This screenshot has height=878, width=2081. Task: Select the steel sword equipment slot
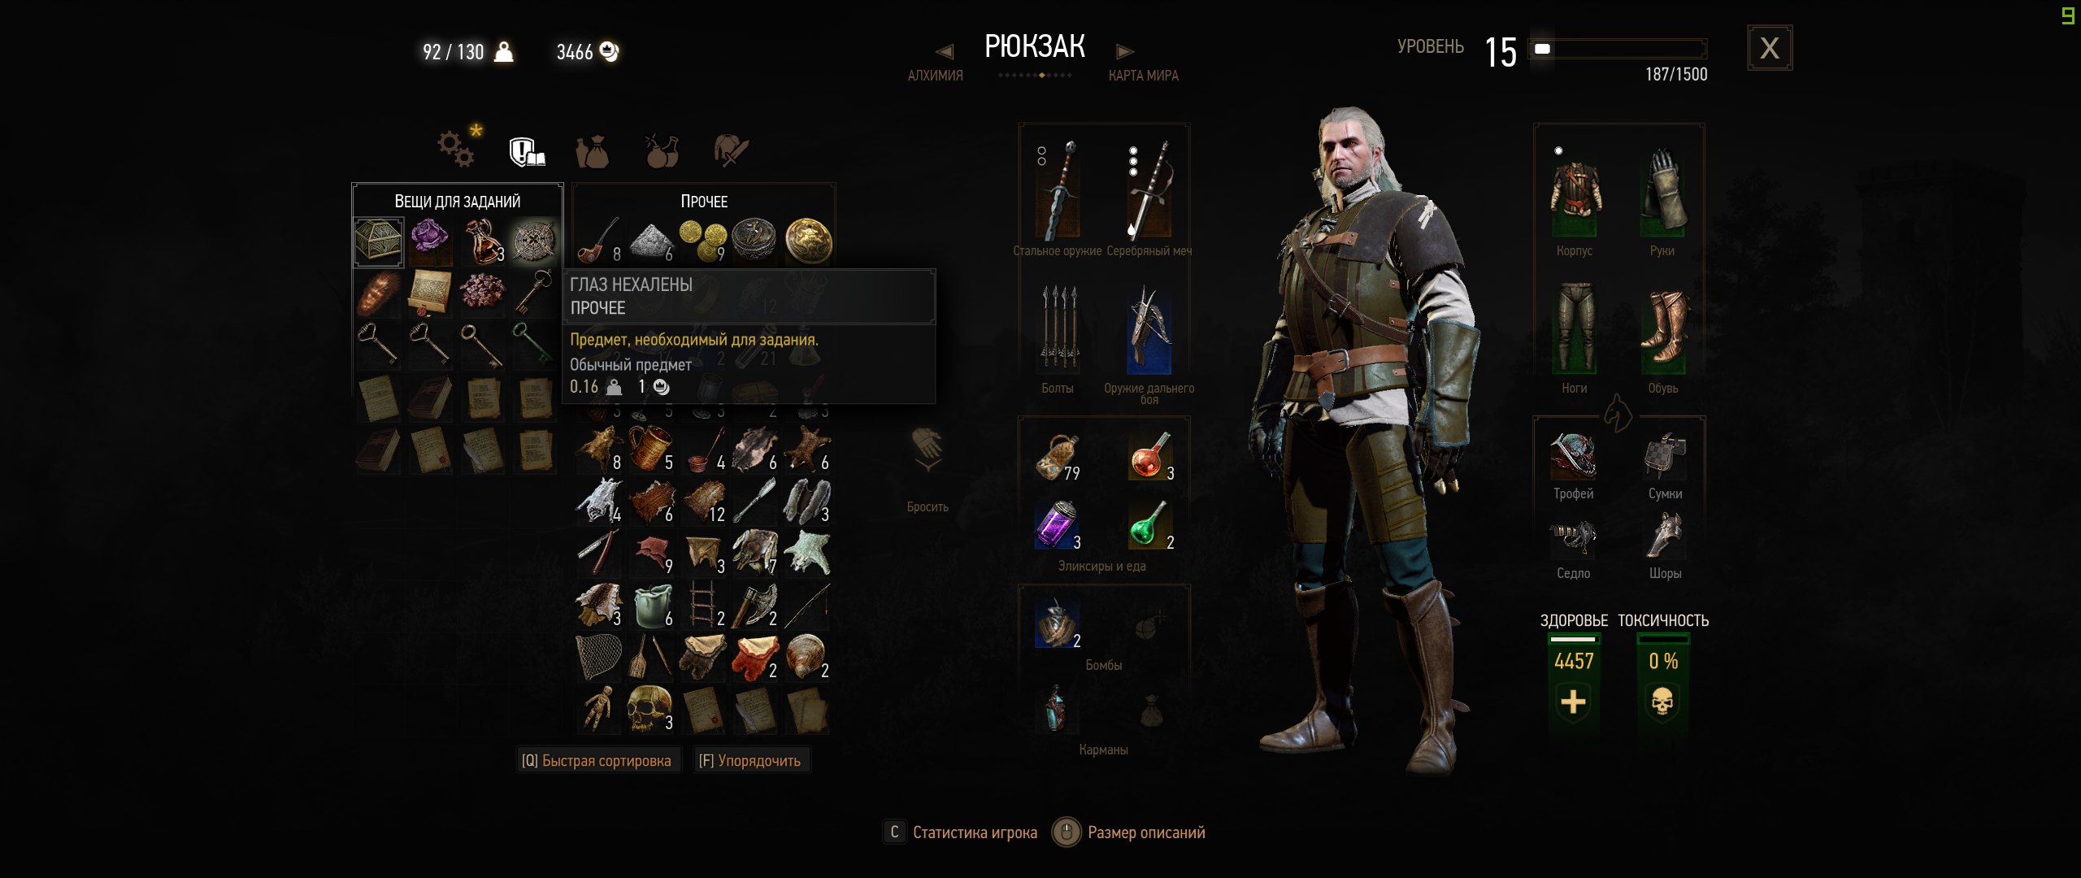pos(1058,190)
